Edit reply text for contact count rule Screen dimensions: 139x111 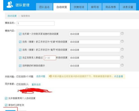click(95, 58)
